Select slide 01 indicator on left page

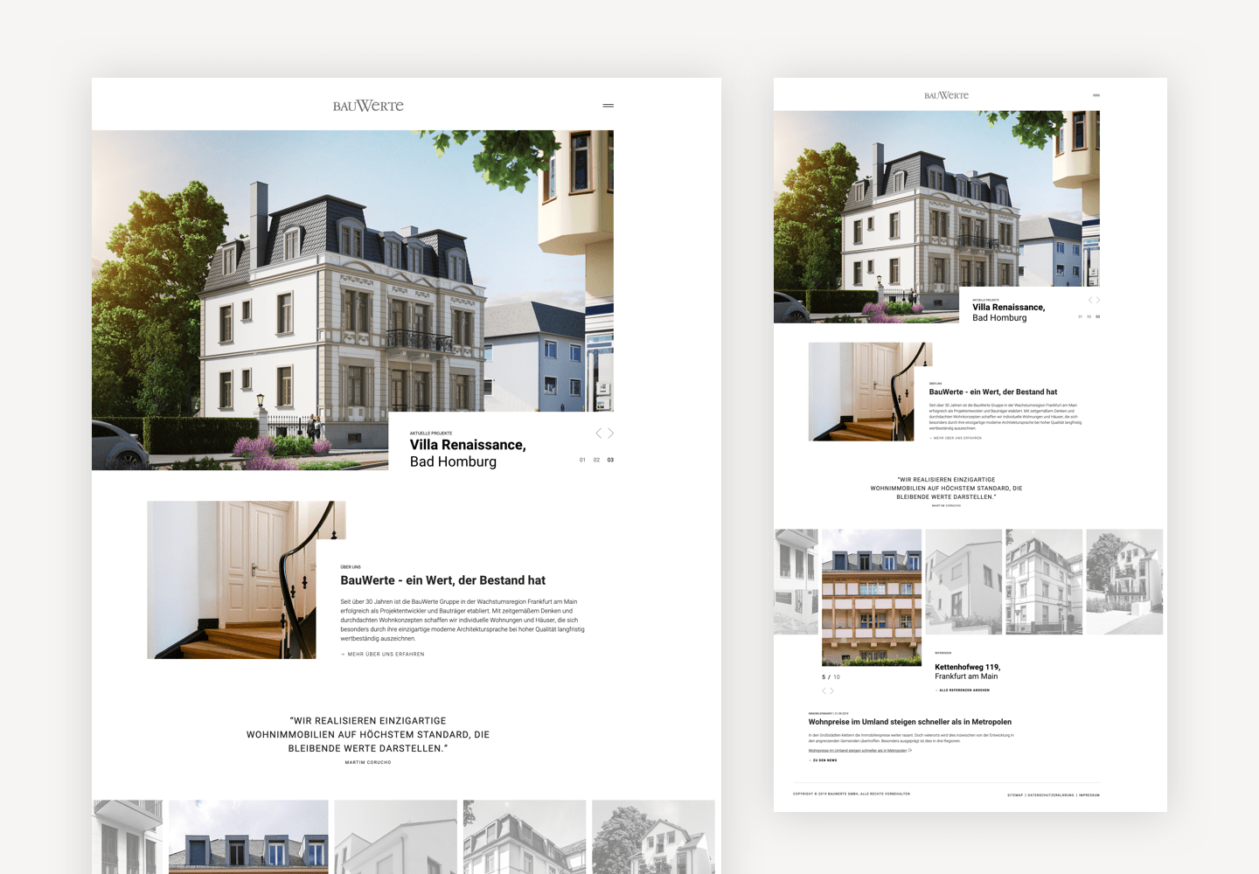tap(582, 460)
